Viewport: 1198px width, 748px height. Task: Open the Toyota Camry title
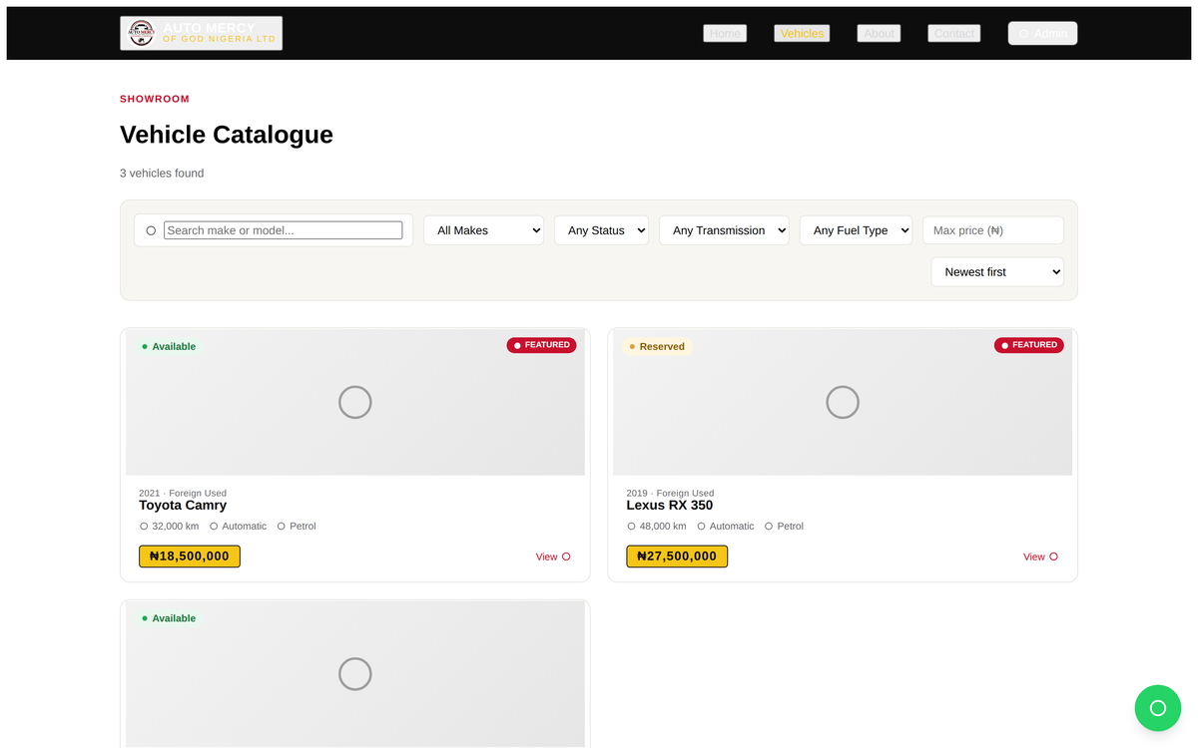click(x=183, y=506)
